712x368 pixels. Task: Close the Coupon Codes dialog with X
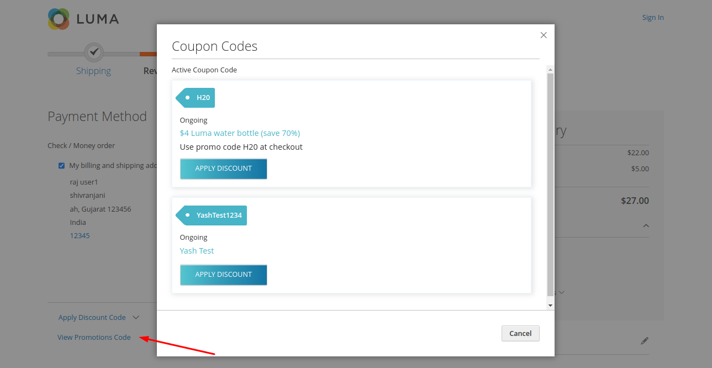coord(544,35)
